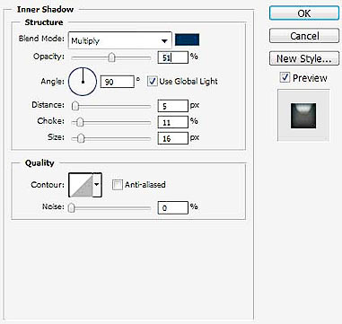This screenshot has width=342, height=324.
Task: Toggle the Use Global Light checkbox
Action: point(153,82)
